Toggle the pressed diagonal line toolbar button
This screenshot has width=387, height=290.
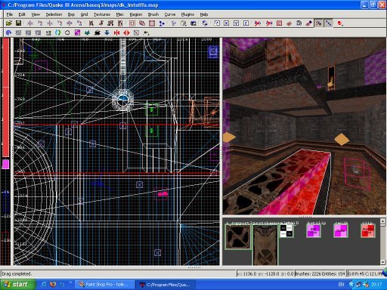(x=329, y=23)
